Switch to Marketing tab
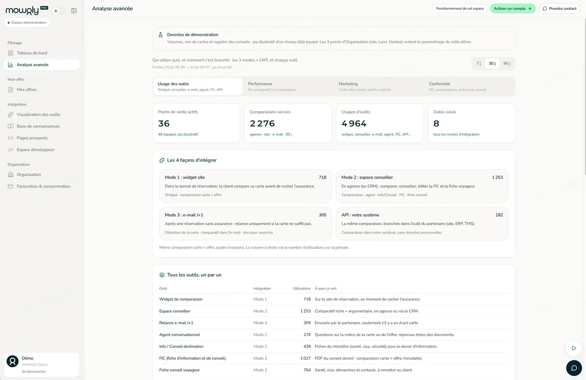Viewport: 586px width, 380px height. click(379, 86)
